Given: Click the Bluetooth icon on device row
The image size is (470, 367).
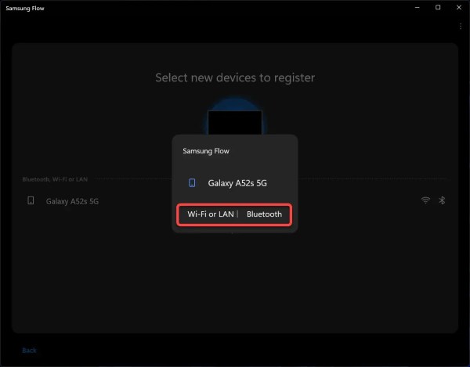Looking at the screenshot, I should click(442, 200).
